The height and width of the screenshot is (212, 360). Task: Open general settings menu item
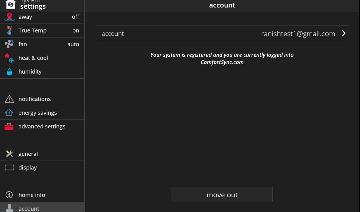42,154
